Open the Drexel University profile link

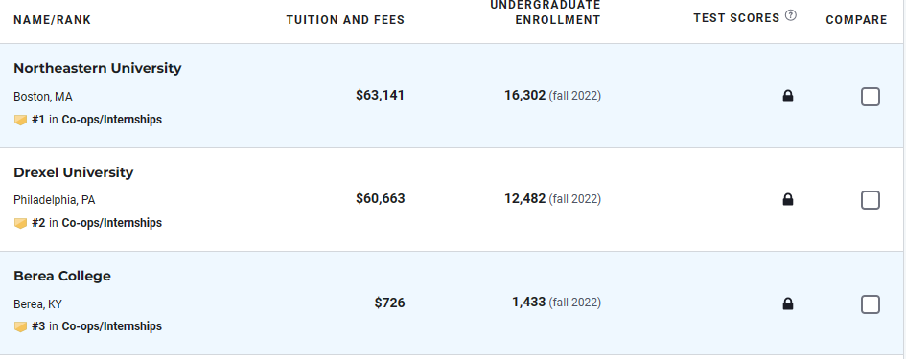point(74,172)
